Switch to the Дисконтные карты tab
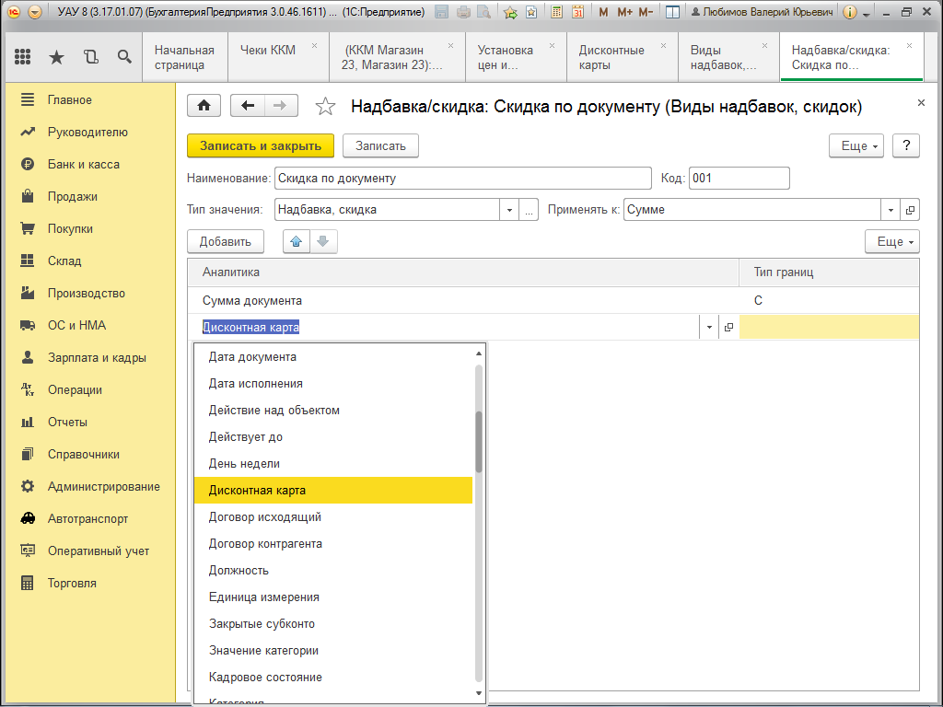 click(611, 57)
